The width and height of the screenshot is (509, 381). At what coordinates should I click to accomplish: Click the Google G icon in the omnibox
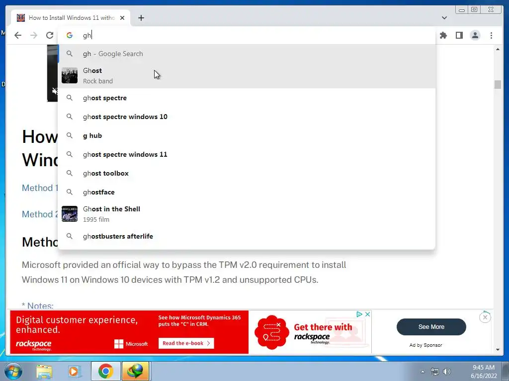pyautogui.click(x=70, y=35)
